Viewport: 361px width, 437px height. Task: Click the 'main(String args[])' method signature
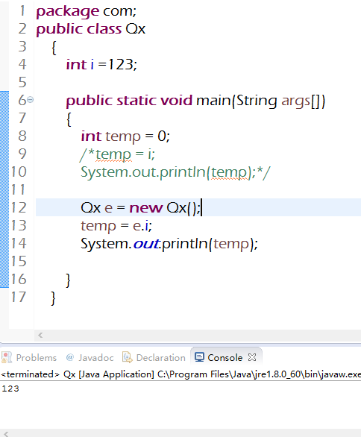(260, 101)
